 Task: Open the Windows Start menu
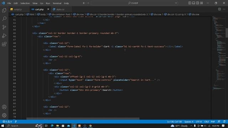click(x=2, y=126)
